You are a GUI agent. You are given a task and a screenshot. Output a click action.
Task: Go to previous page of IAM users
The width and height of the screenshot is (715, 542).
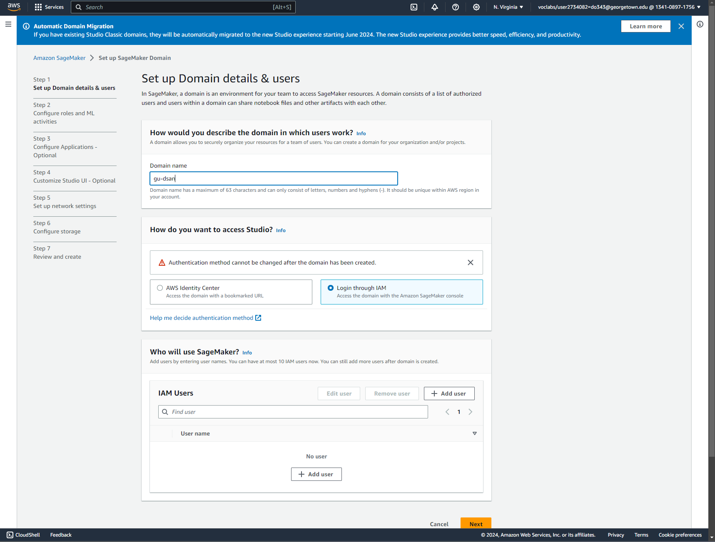(x=447, y=412)
